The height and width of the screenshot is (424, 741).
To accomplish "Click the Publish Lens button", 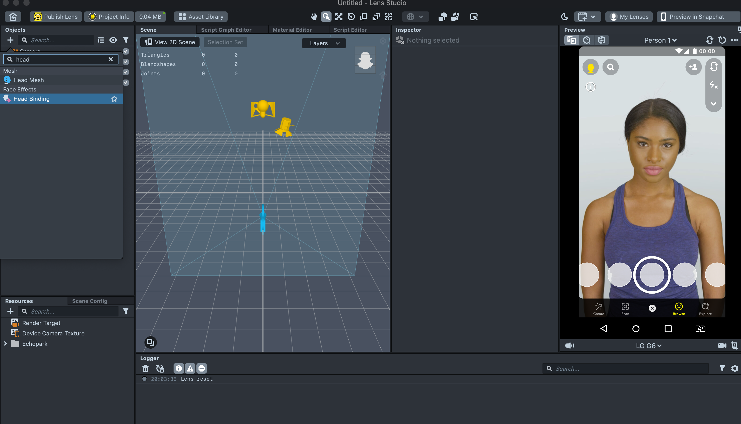I will pyautogui.click(x=56, y=17).
